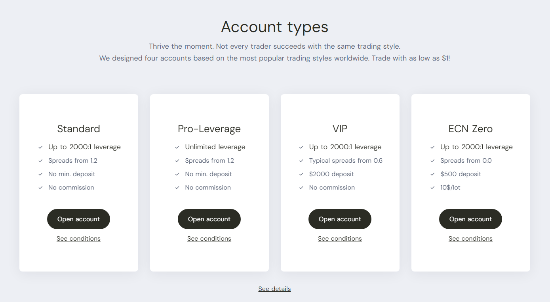See conditions for the Standard account
Image resolution: width=550 pixels, height=302 pixels.
[78, 239]
